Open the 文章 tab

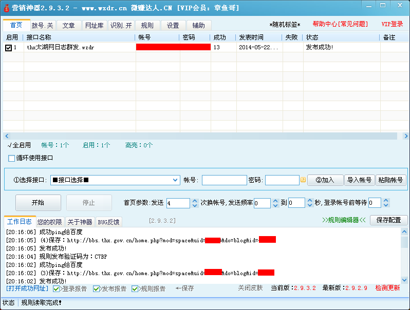[68, 26]
